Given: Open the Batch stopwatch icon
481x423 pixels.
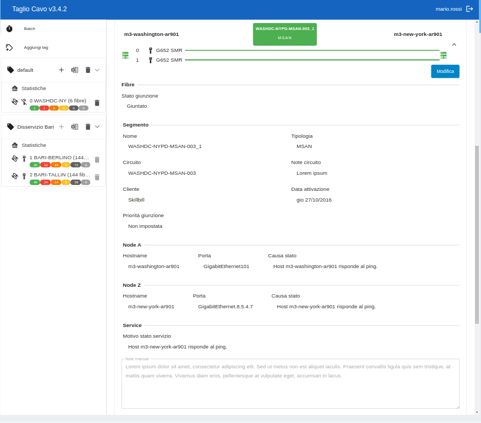Looking at the screenshot, I should pyautogui.click(x=10, y=28).
